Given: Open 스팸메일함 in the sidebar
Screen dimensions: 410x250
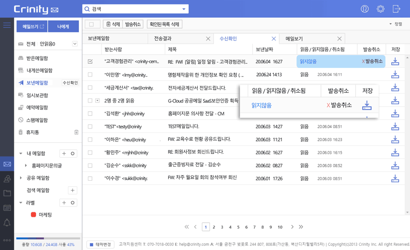Looking at the screenshot, I should [37, 120].
